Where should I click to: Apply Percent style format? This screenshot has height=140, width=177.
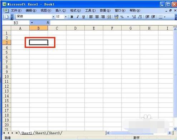click(x=122, y=17)
